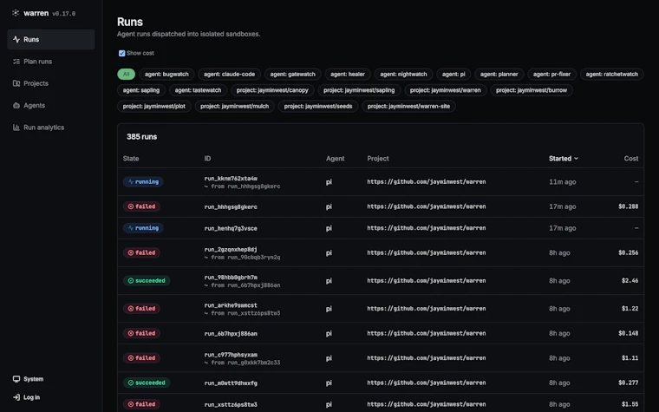Filter by project: jayminwest/mulch
Viewport: 659px width, 412px height.
click(x=234, y=106)
